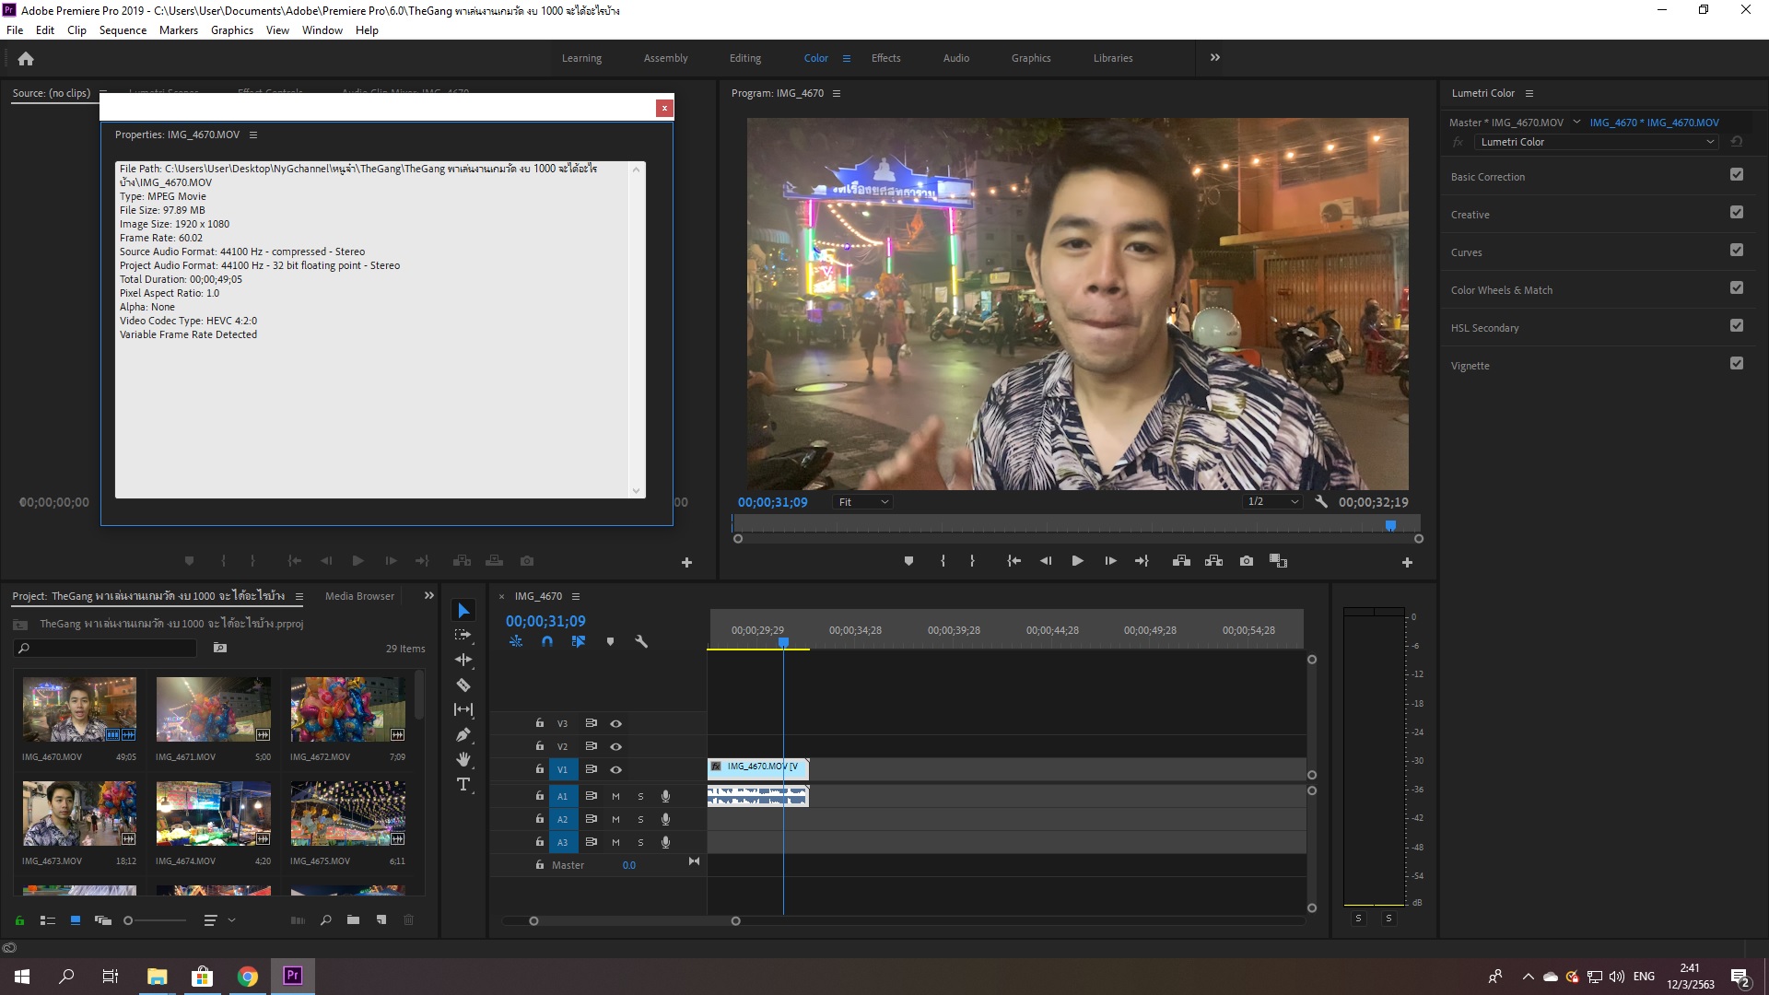Click Find icon in Project panel footer

pos(325,919)
